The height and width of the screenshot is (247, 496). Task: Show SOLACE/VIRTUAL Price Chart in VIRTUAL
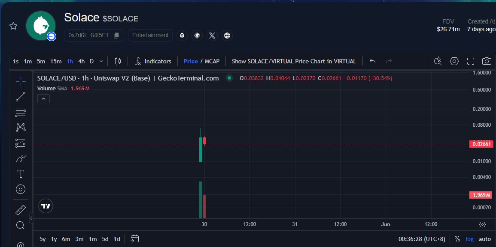pos(294,61)
